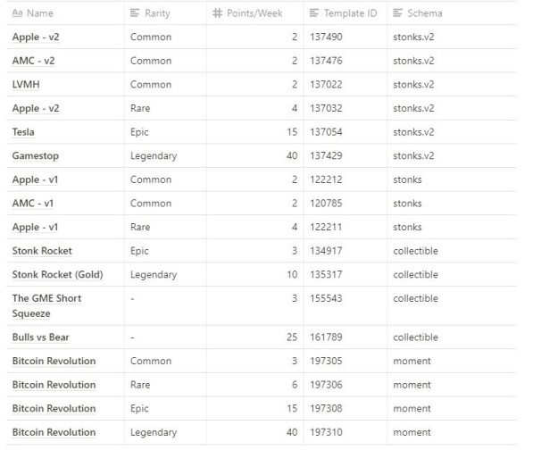The width and height of the screenshot is (533, 450).
Task: Select the Legendary rarity cell for Gamestop
Action: [165, 155]
